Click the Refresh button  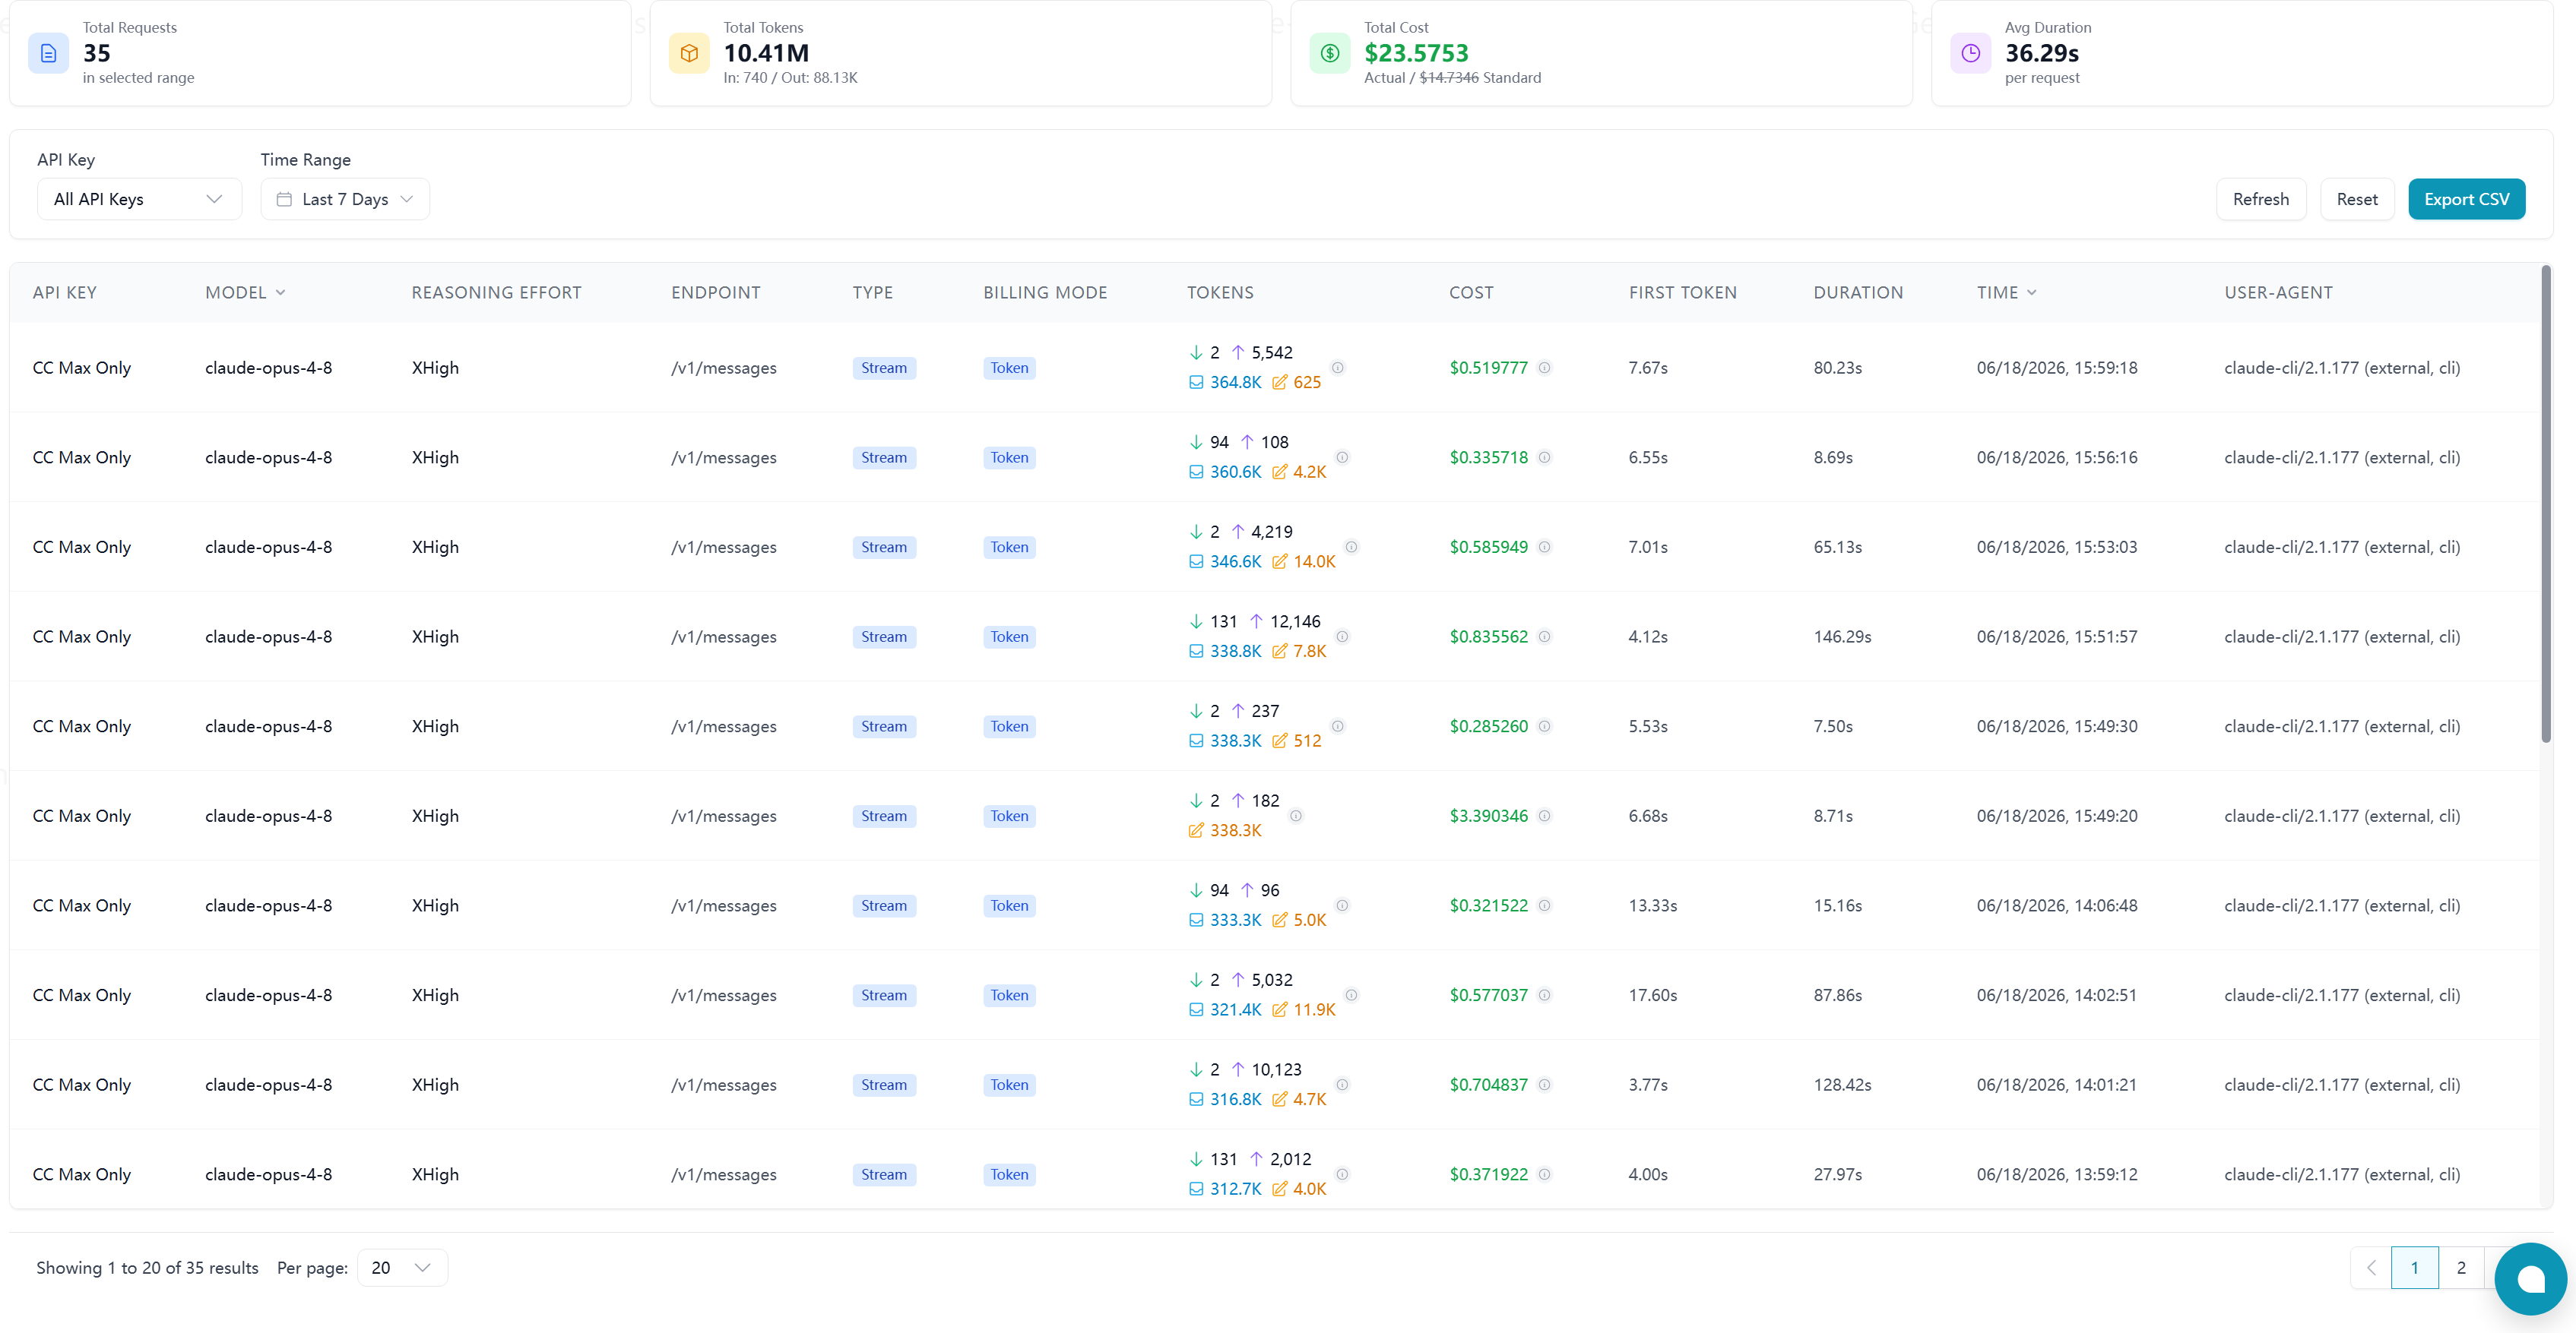click(2260, 199)
